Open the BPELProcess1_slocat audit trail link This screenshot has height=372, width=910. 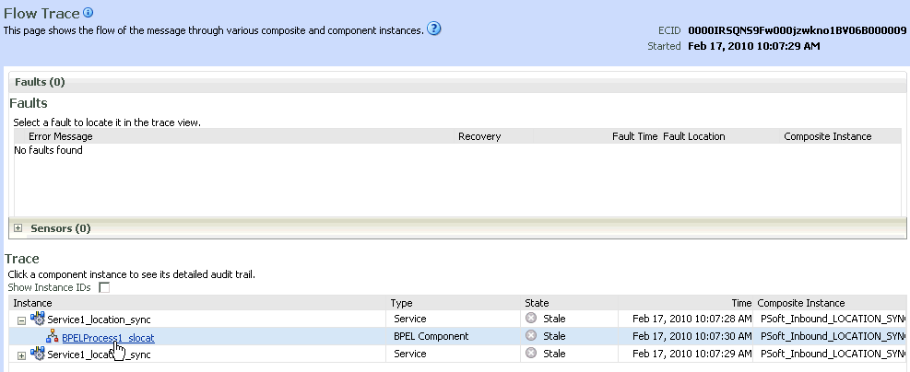(108, 338)
